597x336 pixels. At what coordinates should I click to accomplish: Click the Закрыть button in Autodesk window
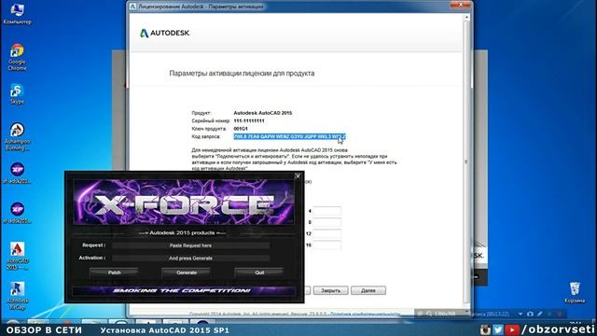[x=330, y=290]
